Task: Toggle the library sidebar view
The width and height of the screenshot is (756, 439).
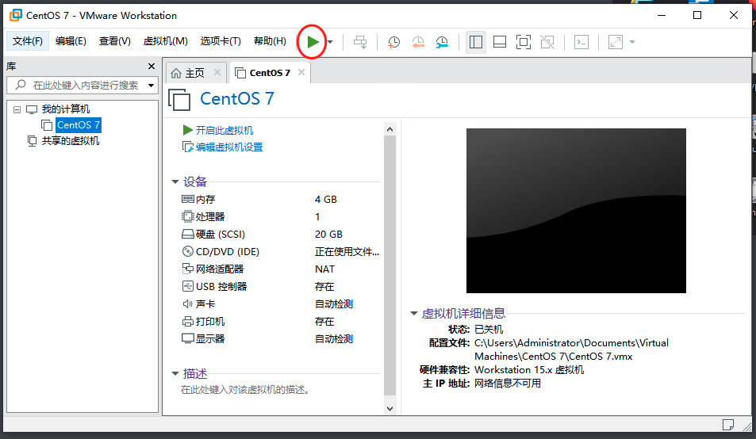Action: (476, 42)
